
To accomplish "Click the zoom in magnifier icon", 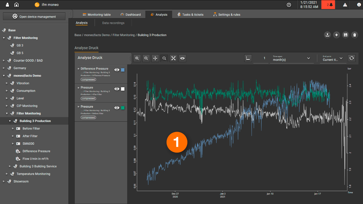I will [x=137, y=59].
